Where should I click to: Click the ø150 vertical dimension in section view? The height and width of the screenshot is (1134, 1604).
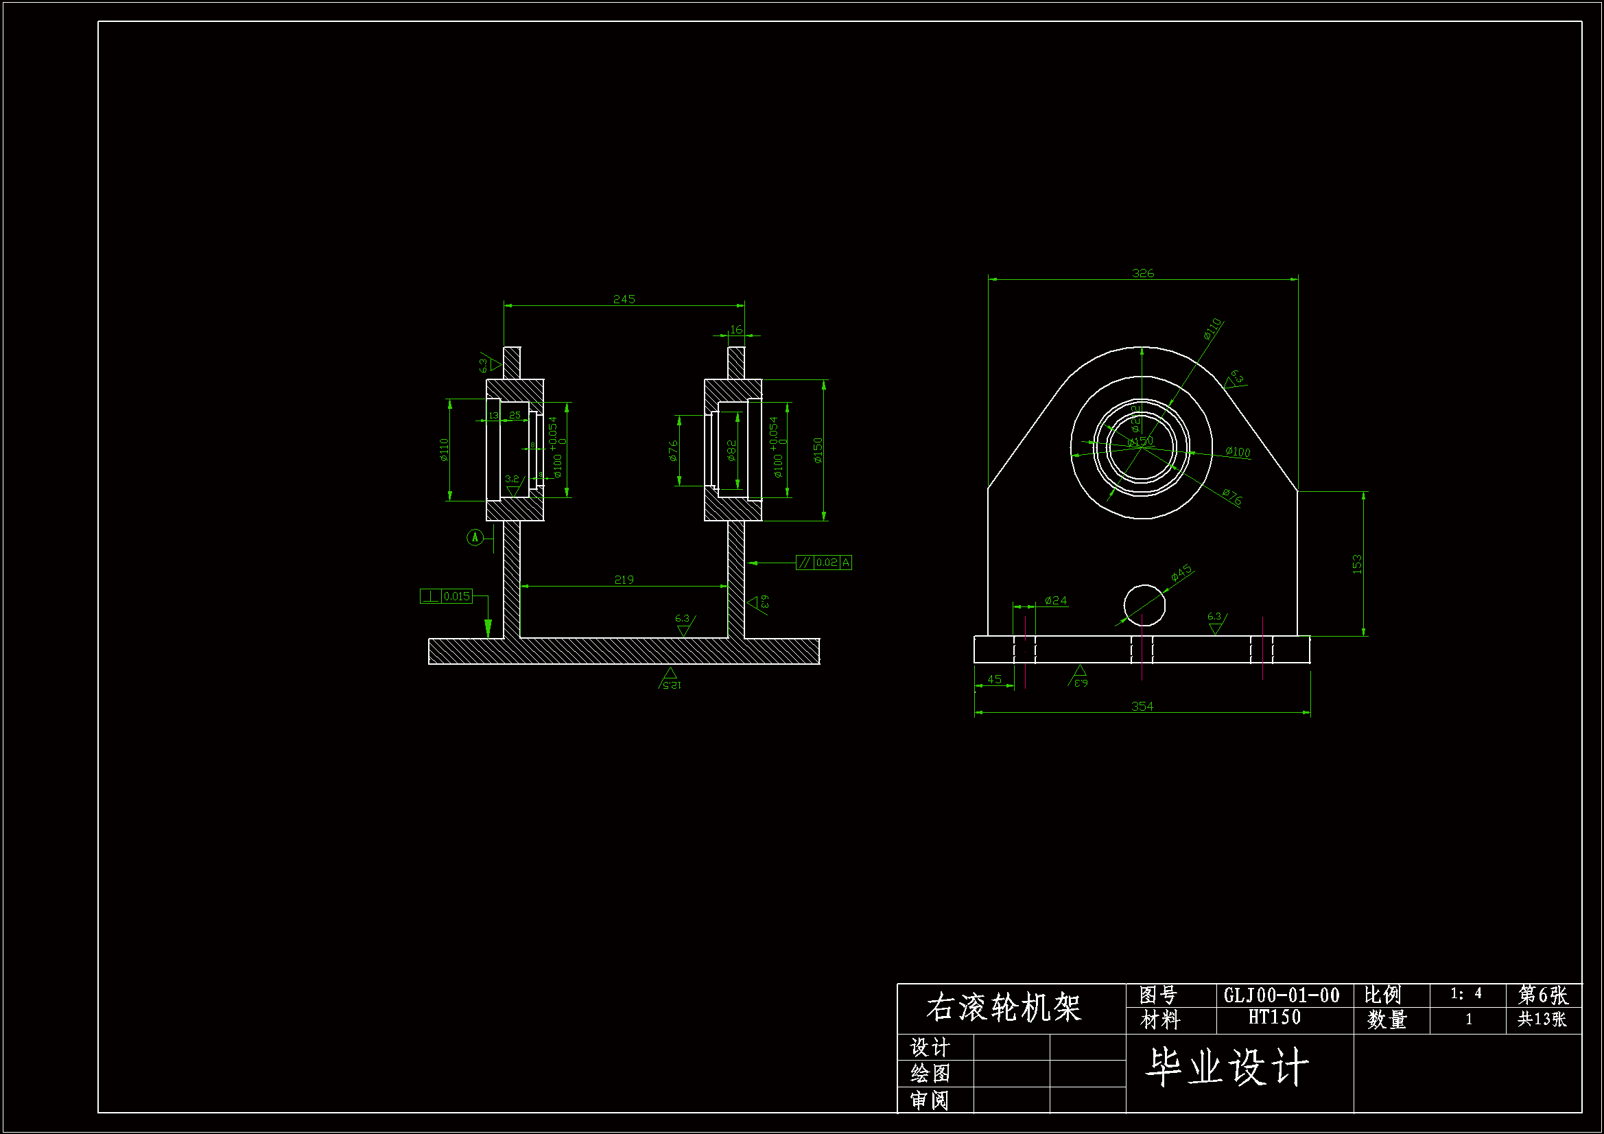(x=818, y=450)
